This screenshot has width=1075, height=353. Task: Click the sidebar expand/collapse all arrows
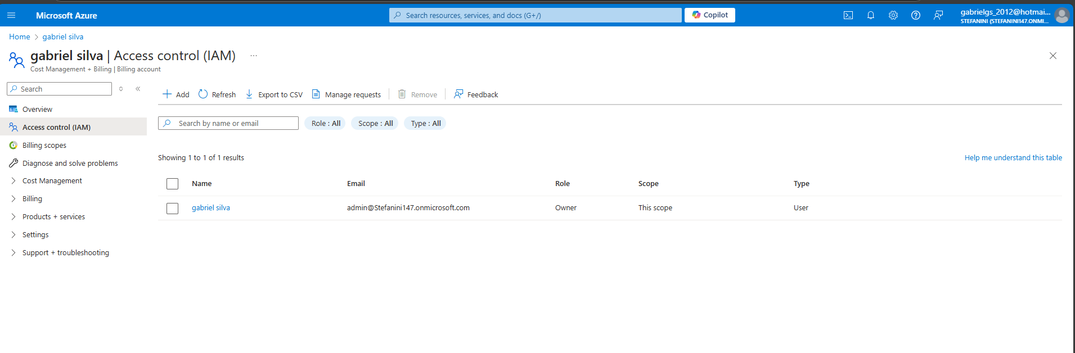pos(121,89)
